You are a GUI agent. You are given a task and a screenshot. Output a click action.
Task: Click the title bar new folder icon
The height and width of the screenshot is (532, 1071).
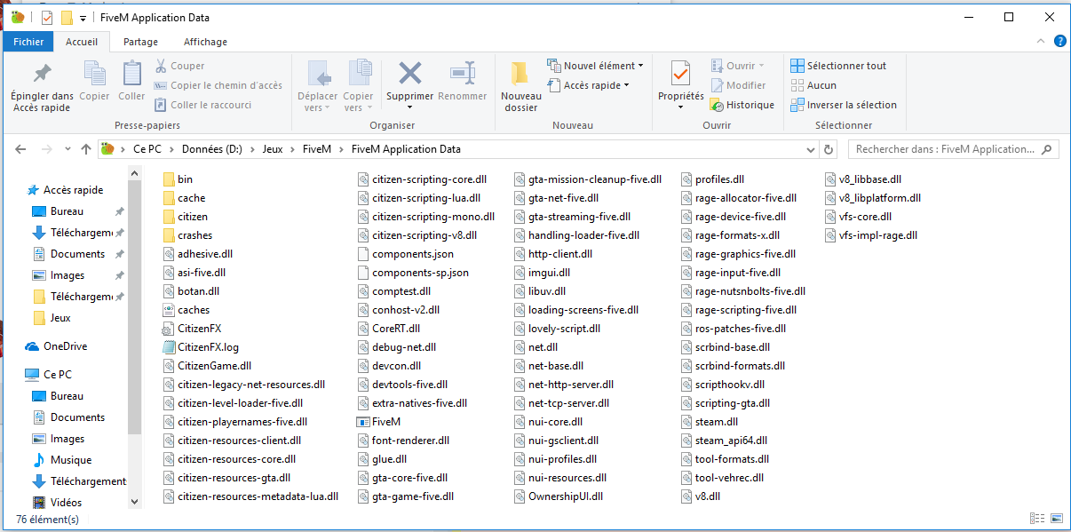pyautogui.click(x=67, y=18)
